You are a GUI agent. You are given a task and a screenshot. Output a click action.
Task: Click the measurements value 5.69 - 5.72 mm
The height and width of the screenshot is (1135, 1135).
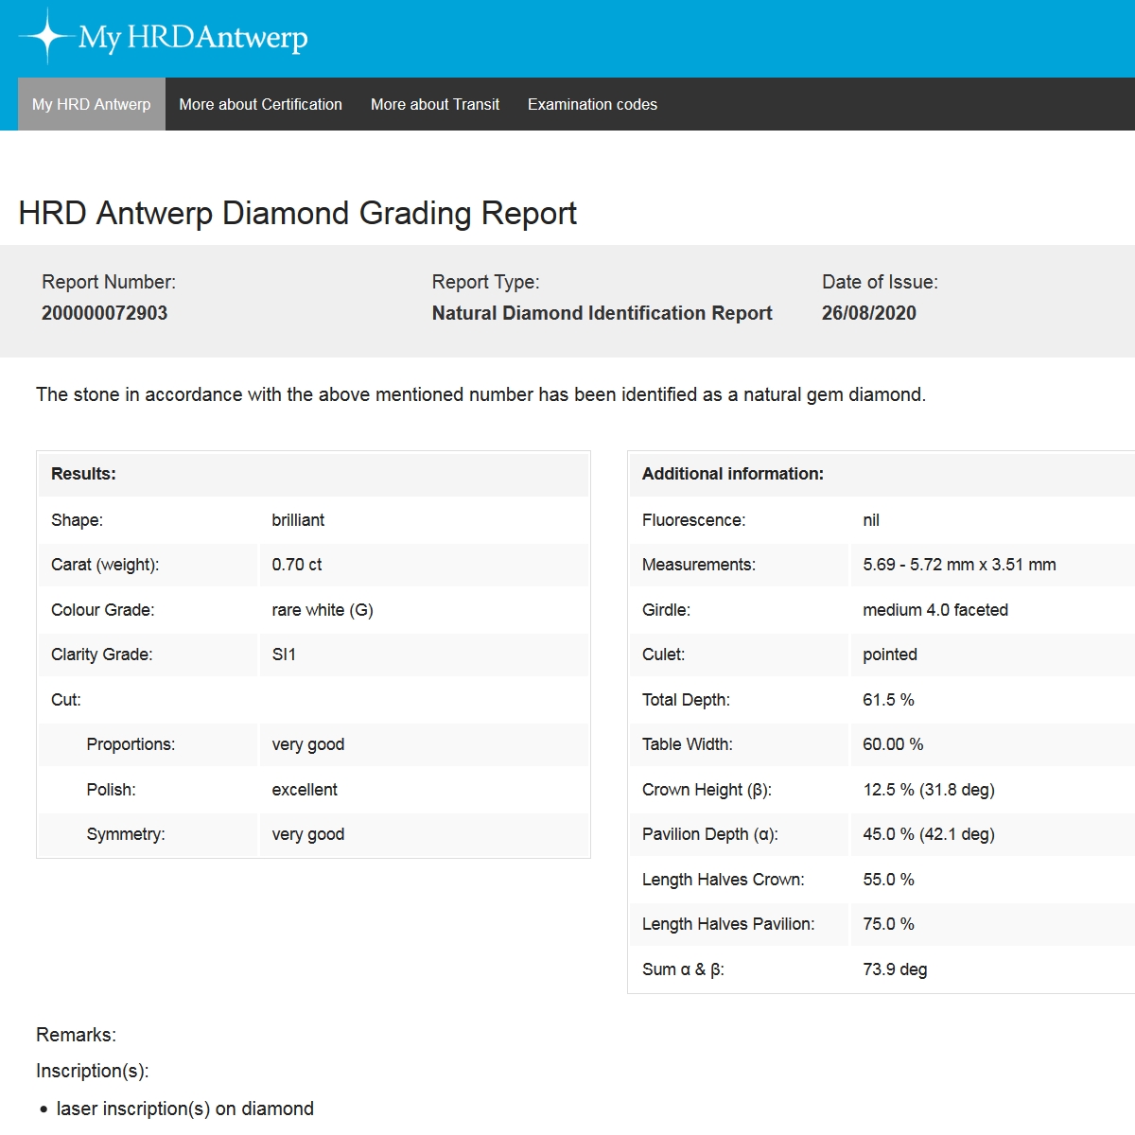pyautogui.click(x=958, y=565)
